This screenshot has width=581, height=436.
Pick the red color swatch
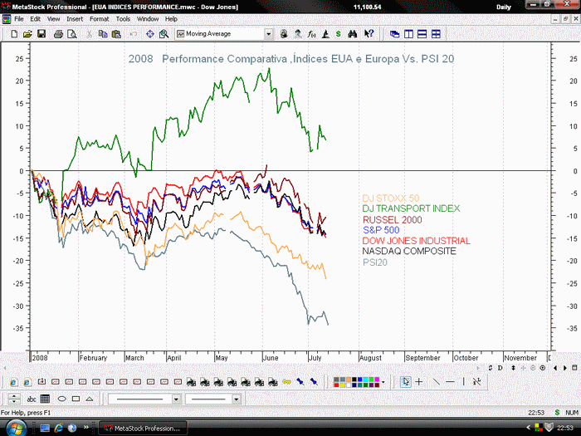(x=336, y=385)
